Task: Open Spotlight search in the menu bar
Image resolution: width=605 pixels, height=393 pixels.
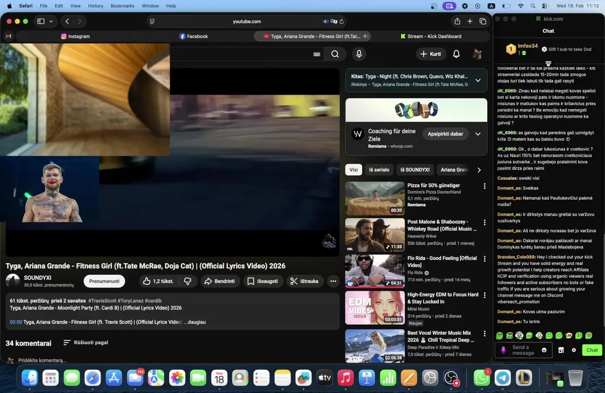Action: (533, 6)
